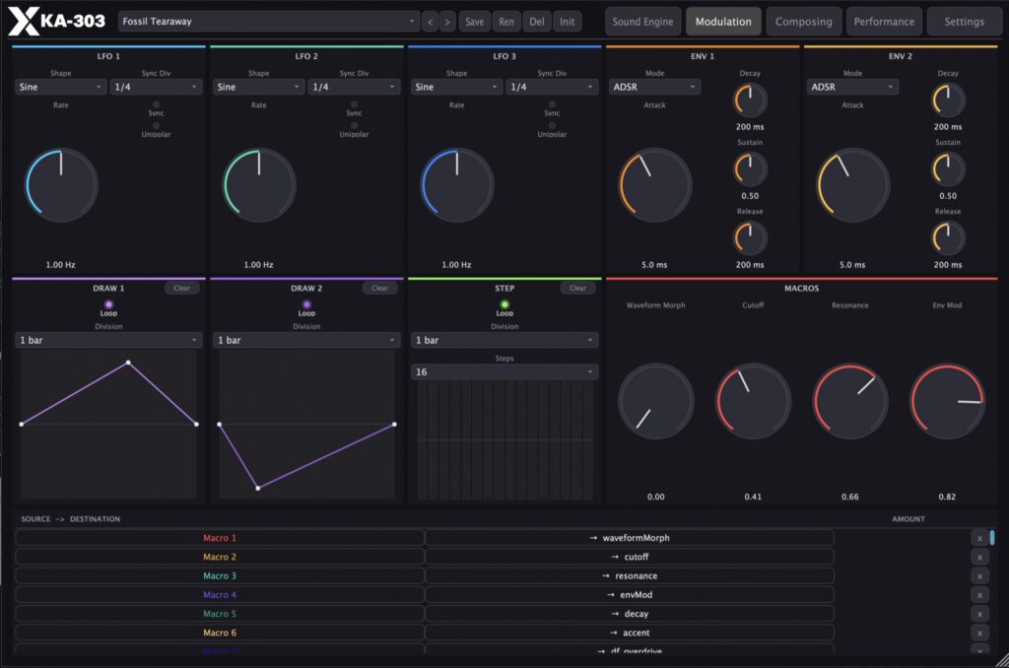Remove the Macro 6 accent routing
This screenshot has height=668, width=1009.
(x=979, y=634)
